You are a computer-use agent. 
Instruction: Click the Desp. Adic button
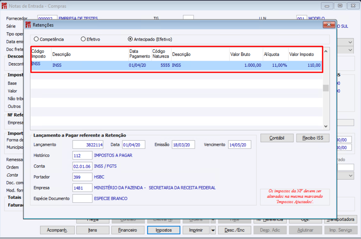(x=270, y=230)
